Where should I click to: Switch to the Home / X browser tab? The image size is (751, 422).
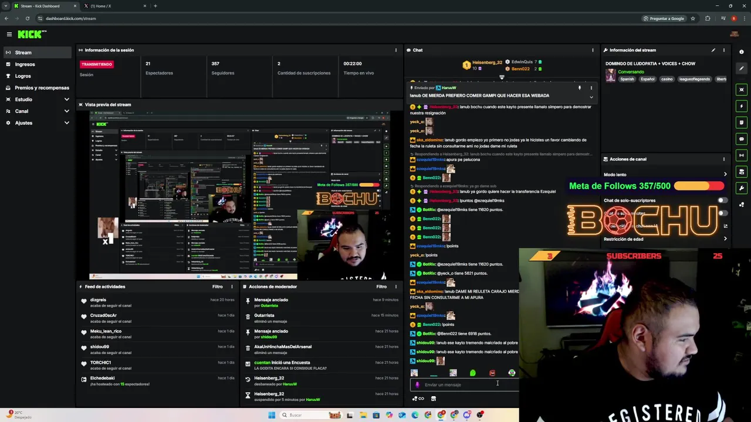click(114, 6)
